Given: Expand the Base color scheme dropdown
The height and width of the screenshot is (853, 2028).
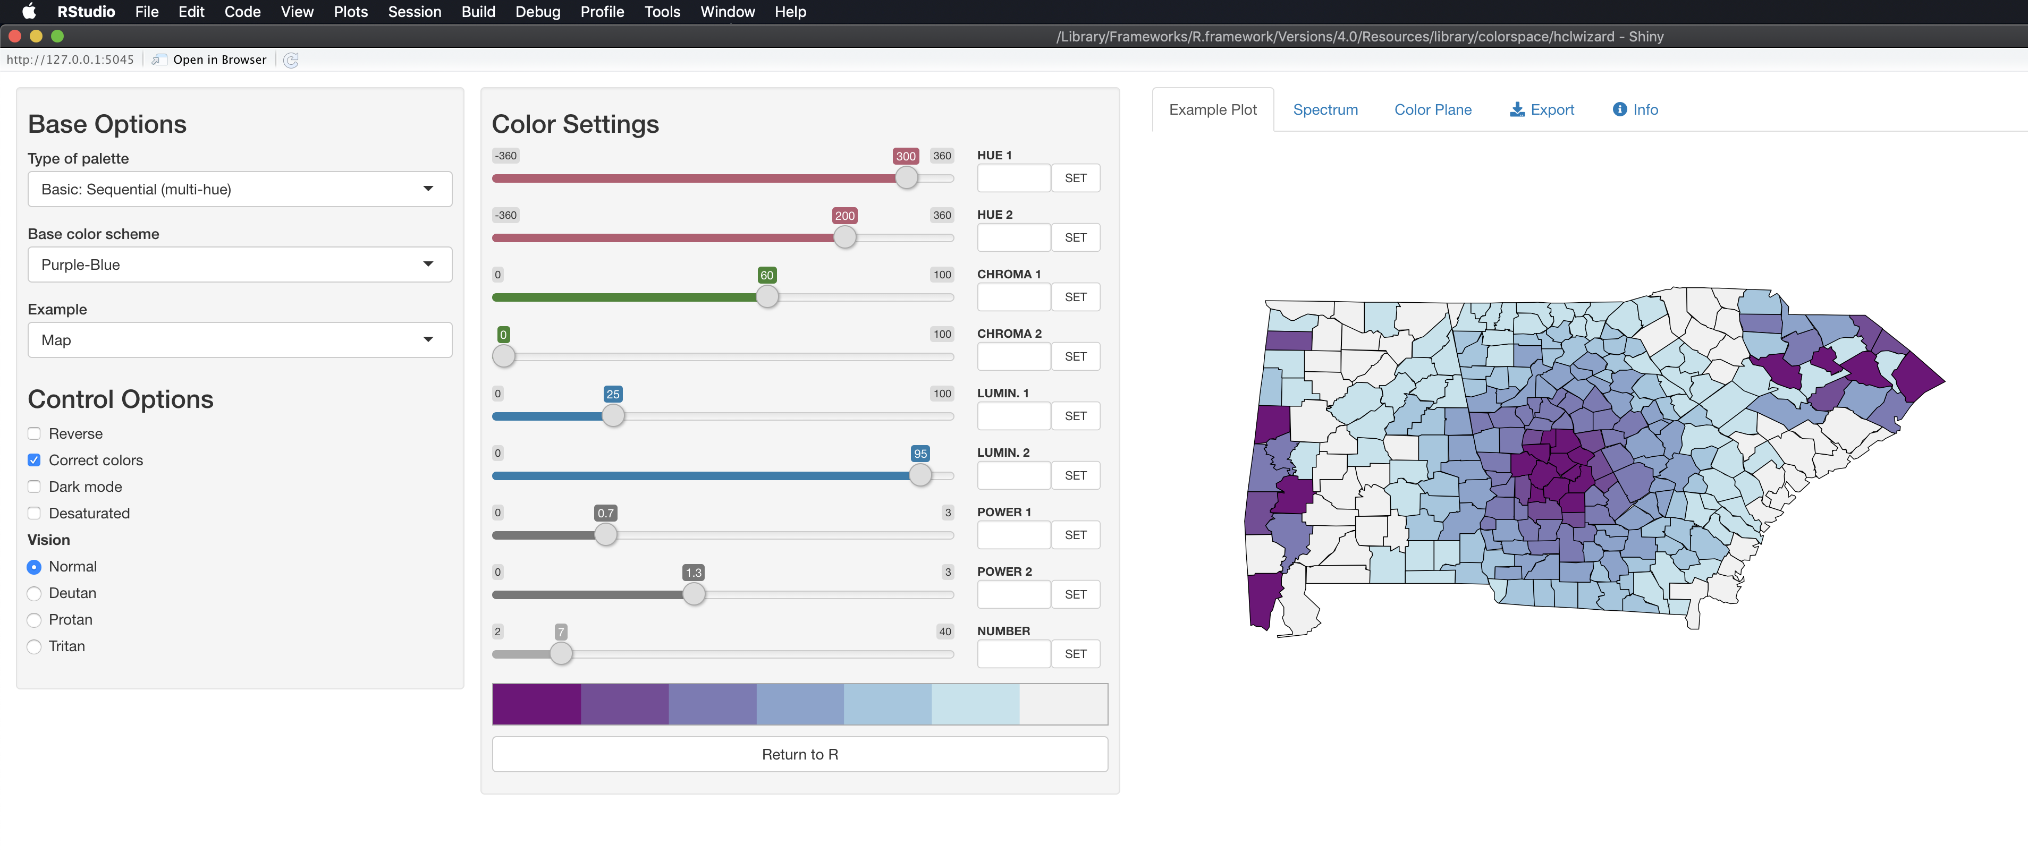Looking at the screenshot, I should pos(239,265).
